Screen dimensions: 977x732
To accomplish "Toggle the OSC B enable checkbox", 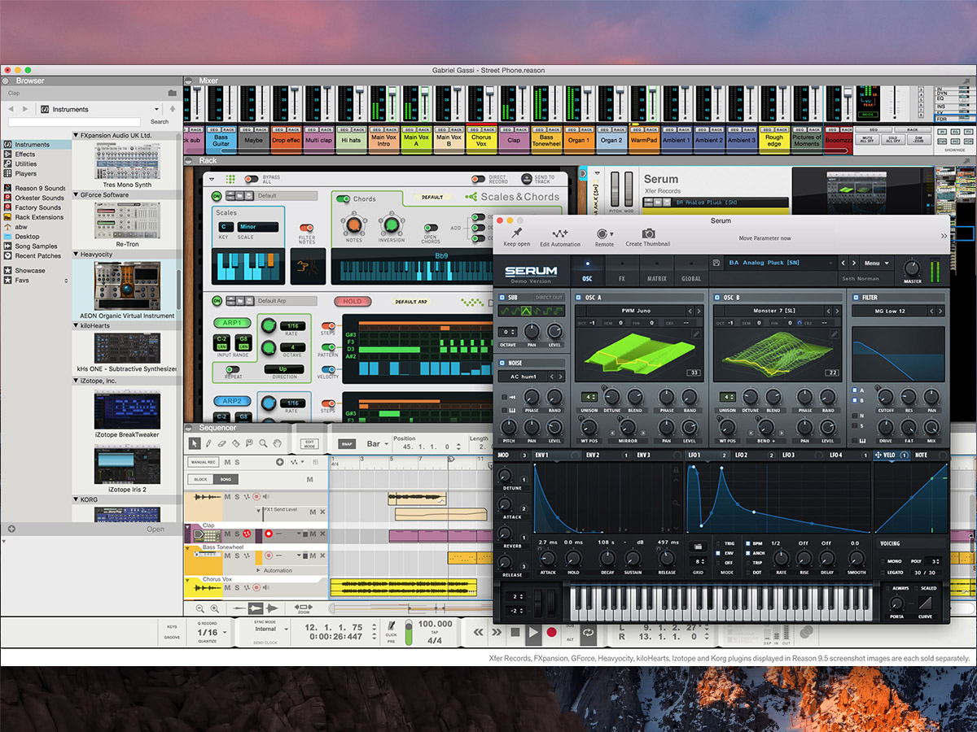I will 716,298.
